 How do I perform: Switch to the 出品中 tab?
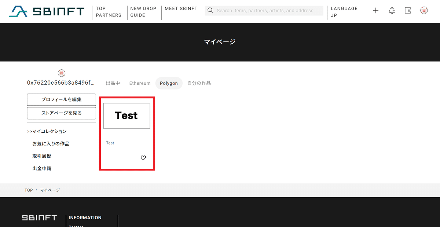113,83
